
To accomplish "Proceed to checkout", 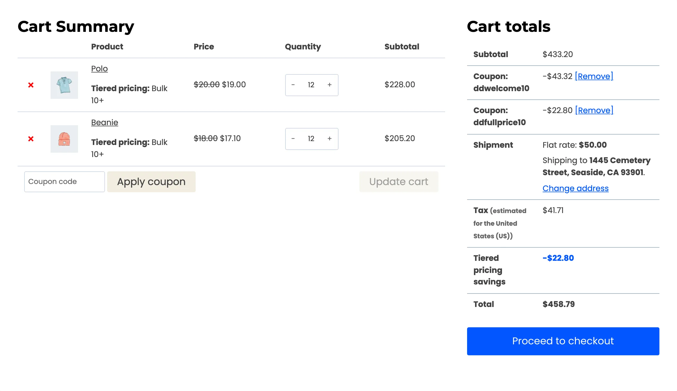I will (x=563, y=341).
